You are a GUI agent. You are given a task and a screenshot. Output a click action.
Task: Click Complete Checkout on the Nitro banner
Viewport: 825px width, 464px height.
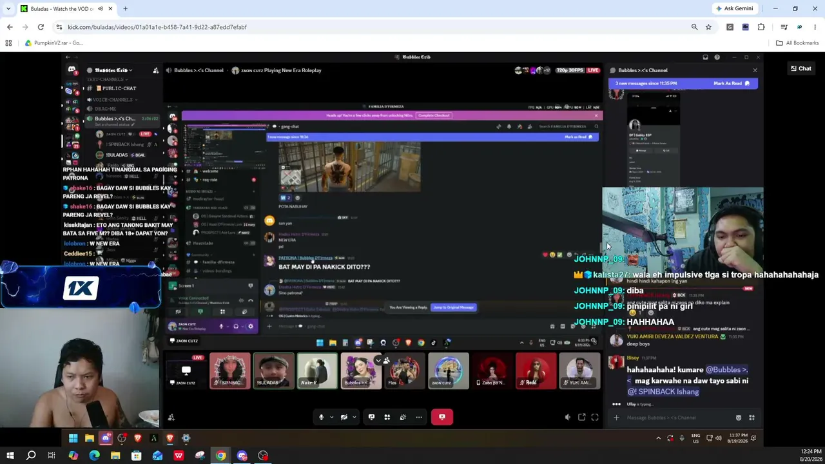pyautogui.click(x=434, y=115)
